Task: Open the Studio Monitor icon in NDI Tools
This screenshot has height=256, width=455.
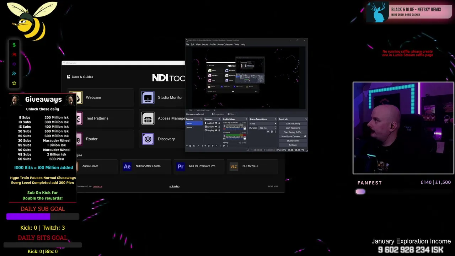Action: click(x=148, y=97)
